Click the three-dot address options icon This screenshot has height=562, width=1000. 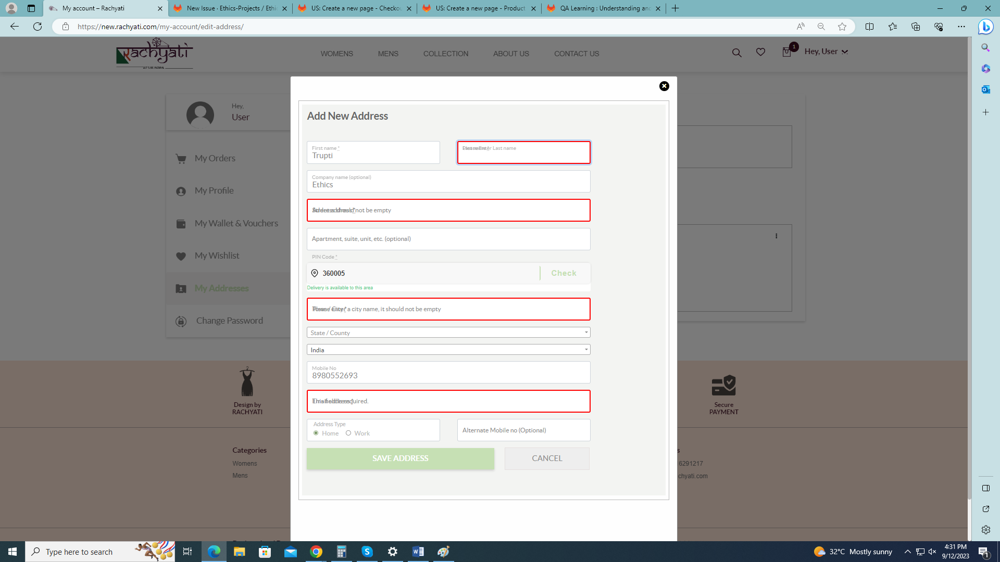click(776, 236)
